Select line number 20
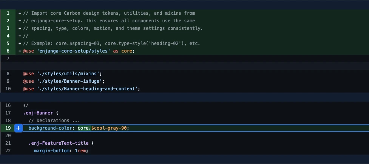Screen dimensions: 369x164 coord(8,136)
